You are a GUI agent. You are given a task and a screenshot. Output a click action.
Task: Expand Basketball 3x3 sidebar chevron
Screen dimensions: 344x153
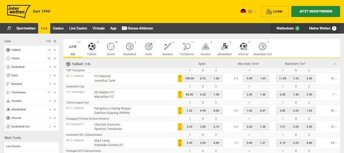coord(55,126)
